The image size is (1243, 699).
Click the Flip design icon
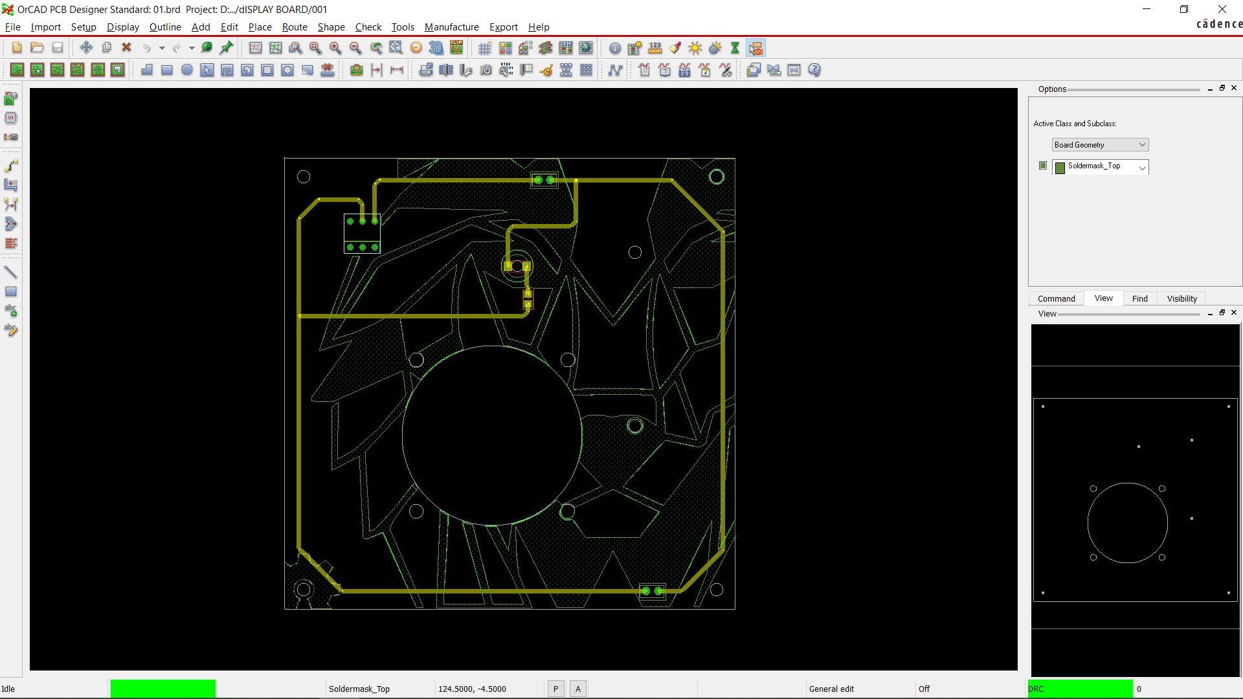pos(456,48)
